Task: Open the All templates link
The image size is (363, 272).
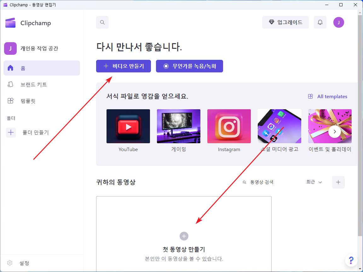Action: click(328, 96)
